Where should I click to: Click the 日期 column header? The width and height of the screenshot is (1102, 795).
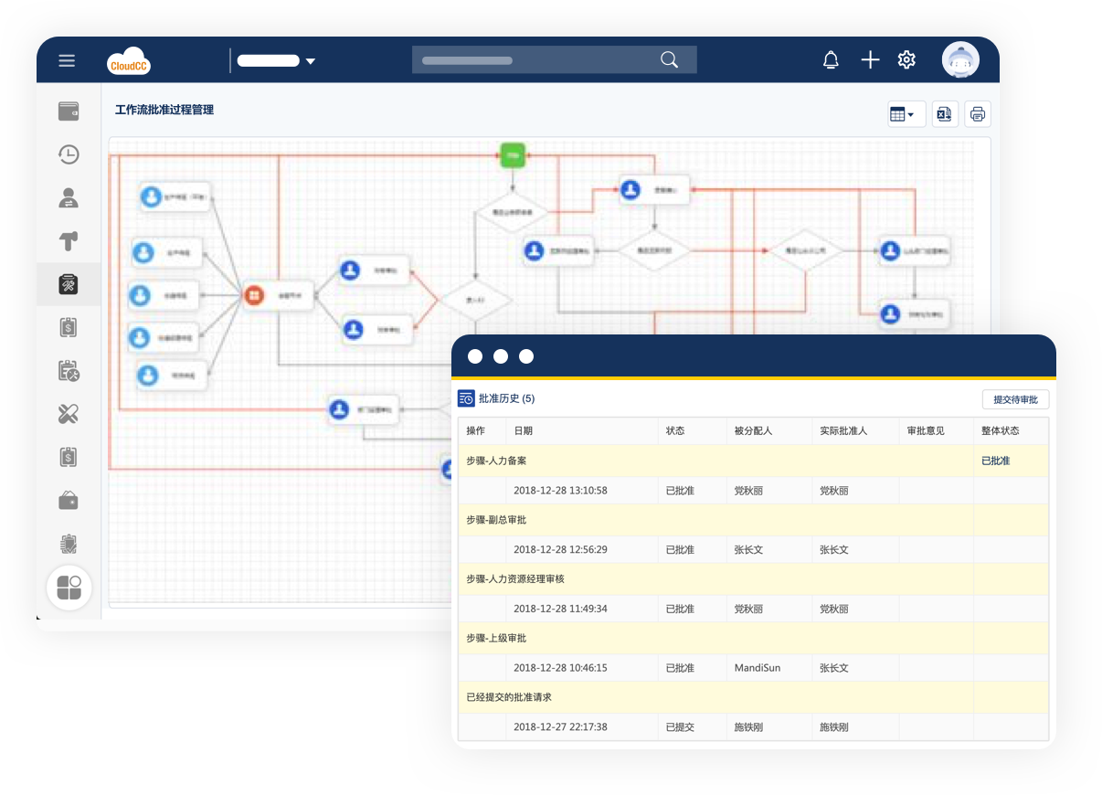point(524,430)
